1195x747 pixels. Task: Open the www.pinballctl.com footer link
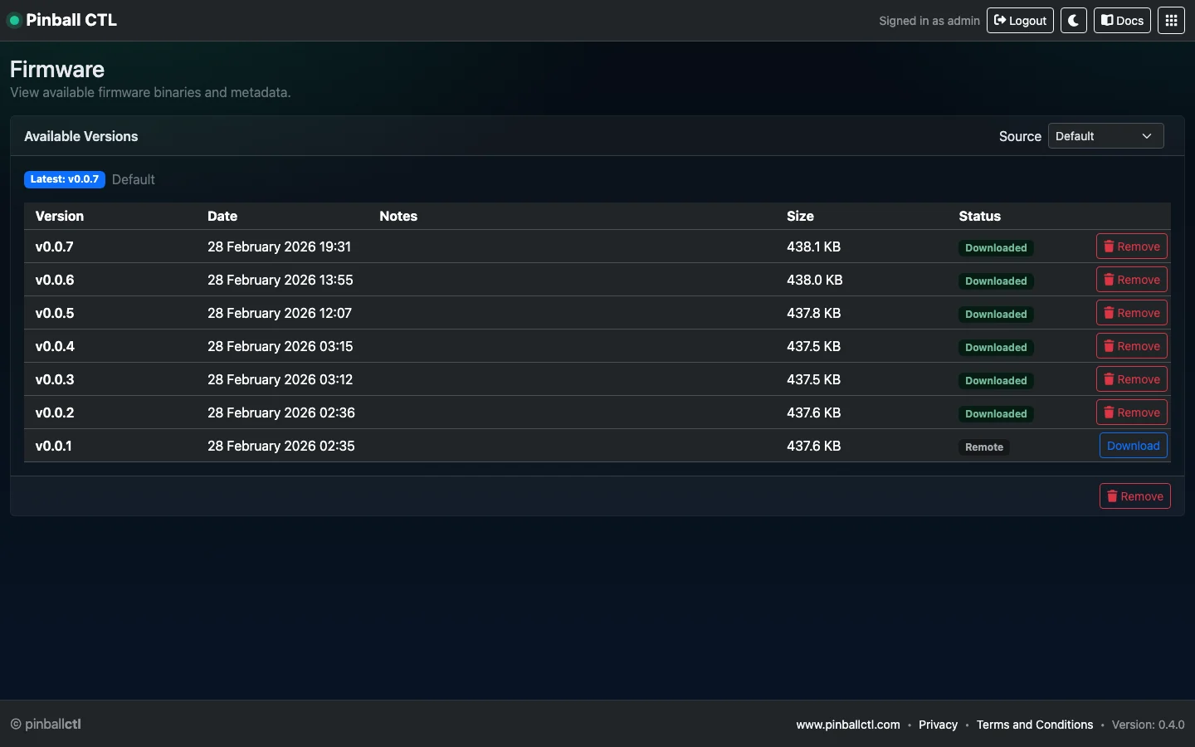847,725
